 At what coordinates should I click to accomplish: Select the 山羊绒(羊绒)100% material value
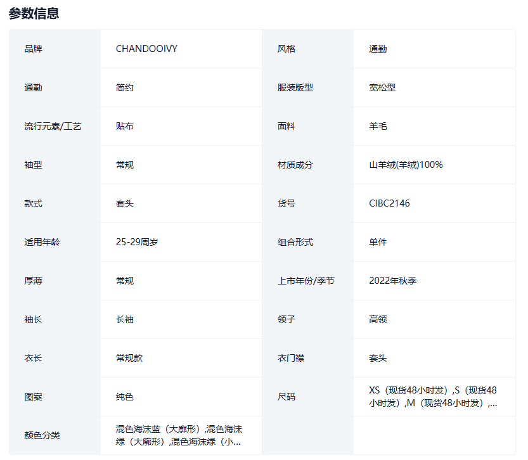point(406,165)
